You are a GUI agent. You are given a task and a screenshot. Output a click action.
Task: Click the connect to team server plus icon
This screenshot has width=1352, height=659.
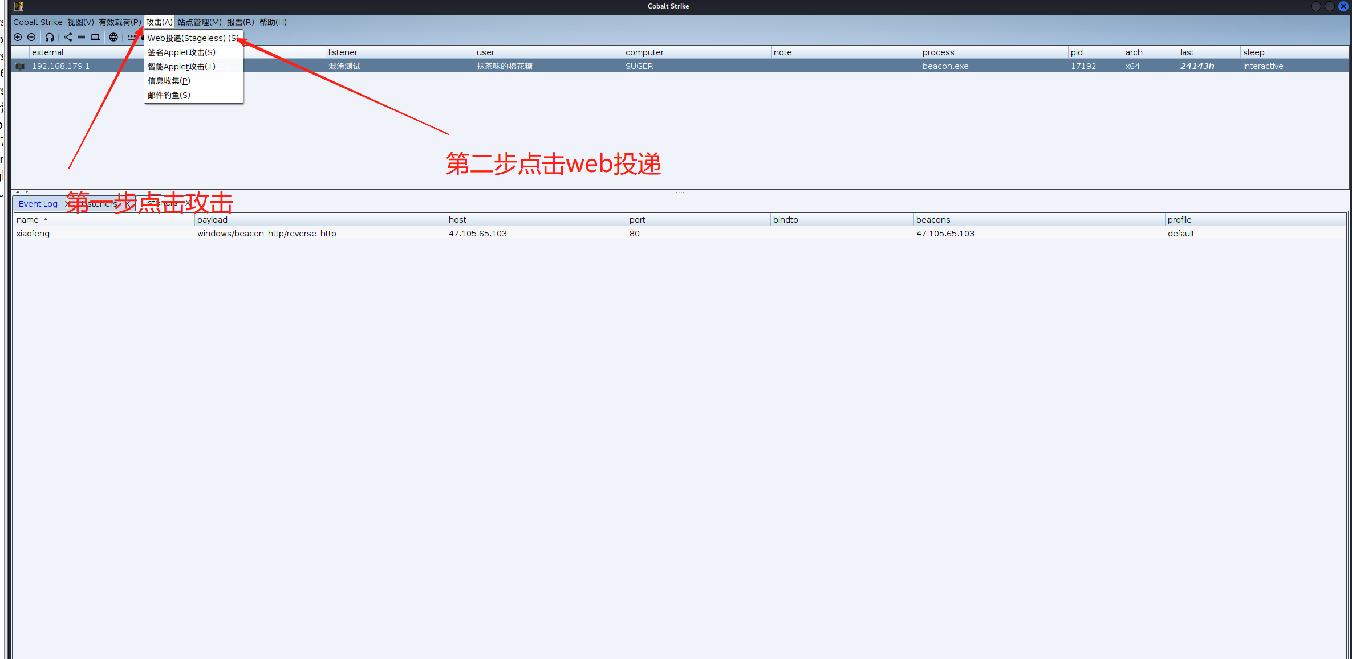(18, 37)
